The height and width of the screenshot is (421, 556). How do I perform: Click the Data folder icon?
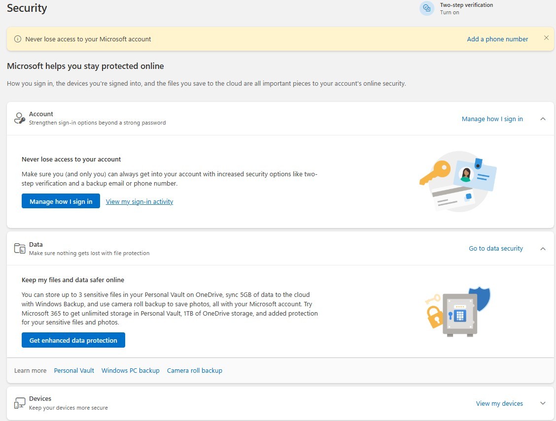pos(20,249)
